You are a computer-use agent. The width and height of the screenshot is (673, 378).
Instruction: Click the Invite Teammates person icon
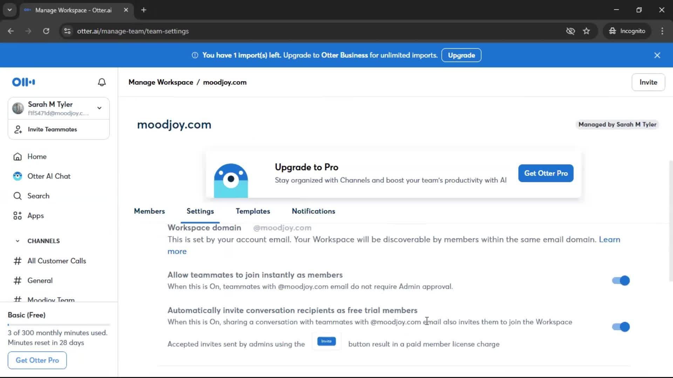(18, 129)
